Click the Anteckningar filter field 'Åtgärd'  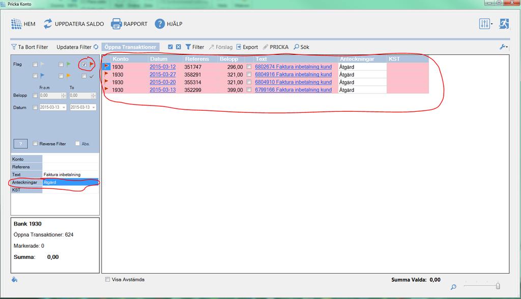pos(71,182)
